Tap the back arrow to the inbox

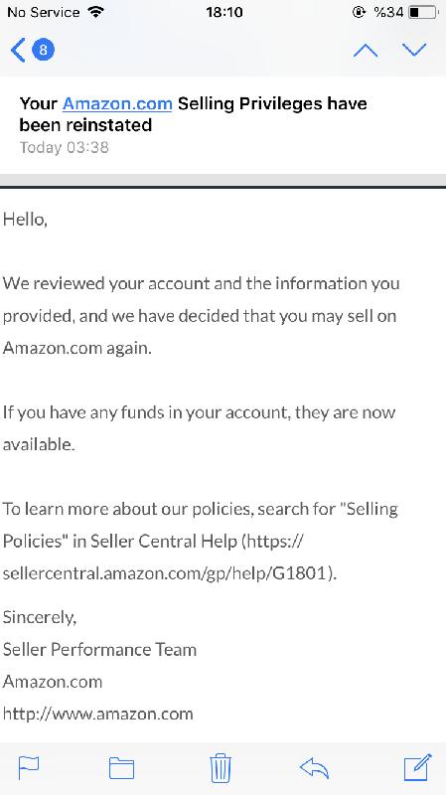18,51
